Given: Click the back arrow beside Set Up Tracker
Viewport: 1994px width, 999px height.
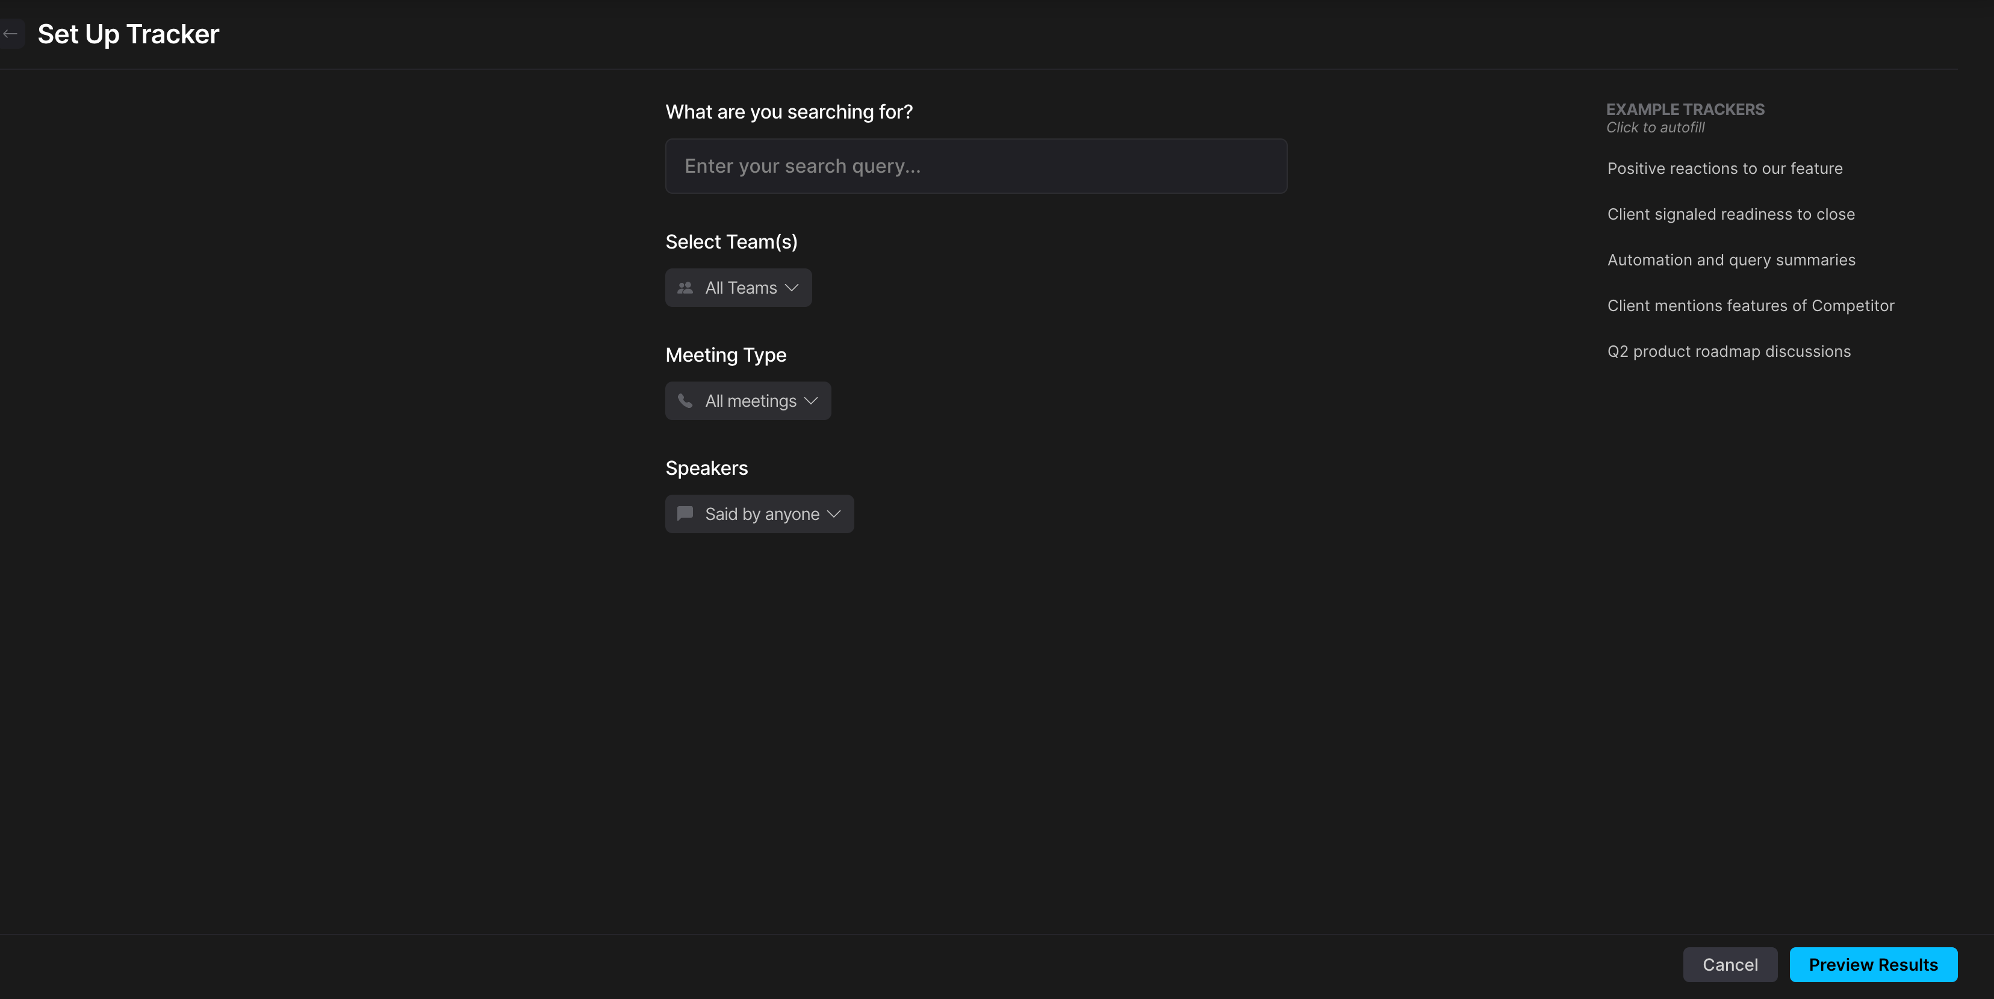Looking at the screenshot, I should [x=10, y=34].
